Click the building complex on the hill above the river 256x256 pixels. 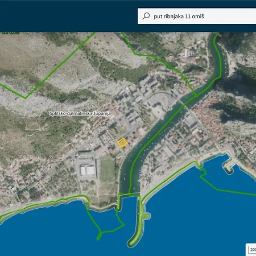pos(188,55)
